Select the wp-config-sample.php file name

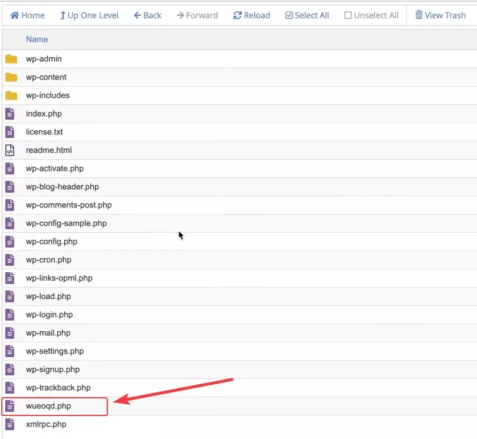click(66, 223)
